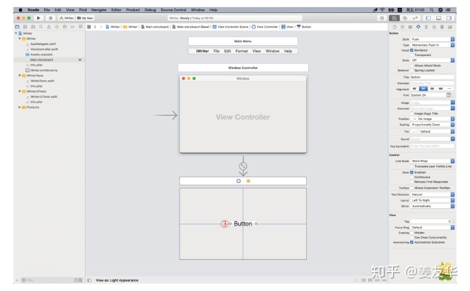470x291 pixels.
Task: Run the project with the Play button
Action: pyautogui.click(x=39, y=18)
